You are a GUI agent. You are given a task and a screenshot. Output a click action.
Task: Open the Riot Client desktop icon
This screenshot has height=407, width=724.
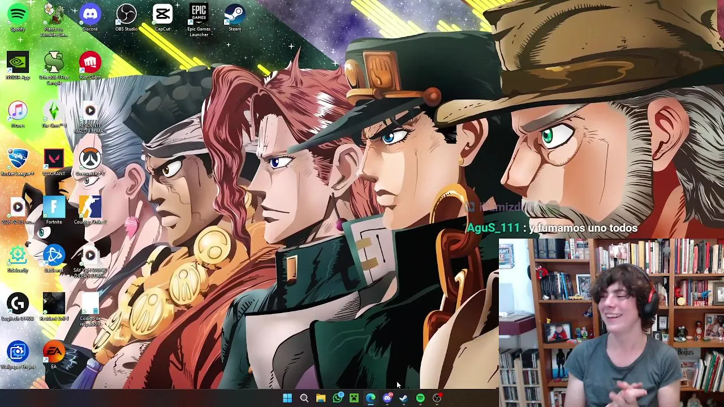point(90,66)
